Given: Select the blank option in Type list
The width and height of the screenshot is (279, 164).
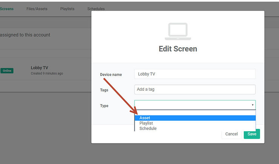Looking at the screenshot, I should (x=195, y=113).
